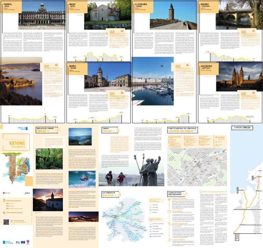Image resolution: width=263 pixels, height=248 pixels.
Task: Click the checkmark icon beside Consejos útiles
Action: click(x=185, y=194)
